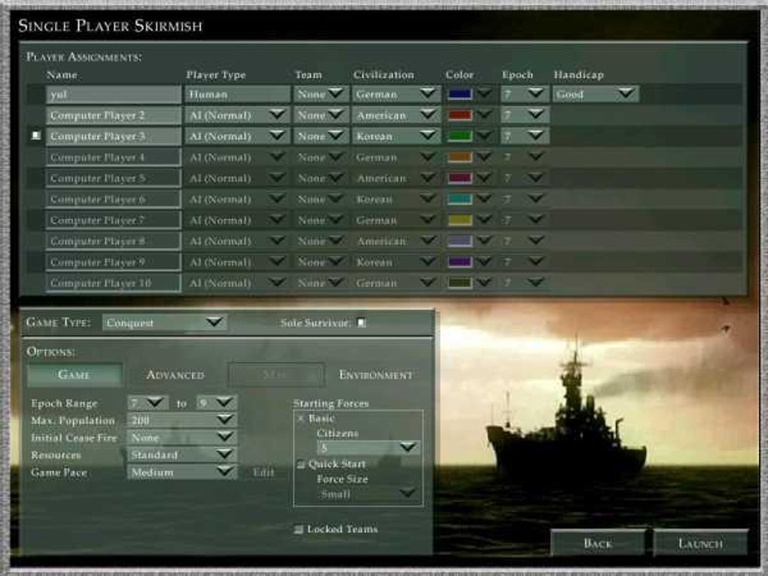Open the Game Type dropdown showing Conquest

click(x=164, y=323)
